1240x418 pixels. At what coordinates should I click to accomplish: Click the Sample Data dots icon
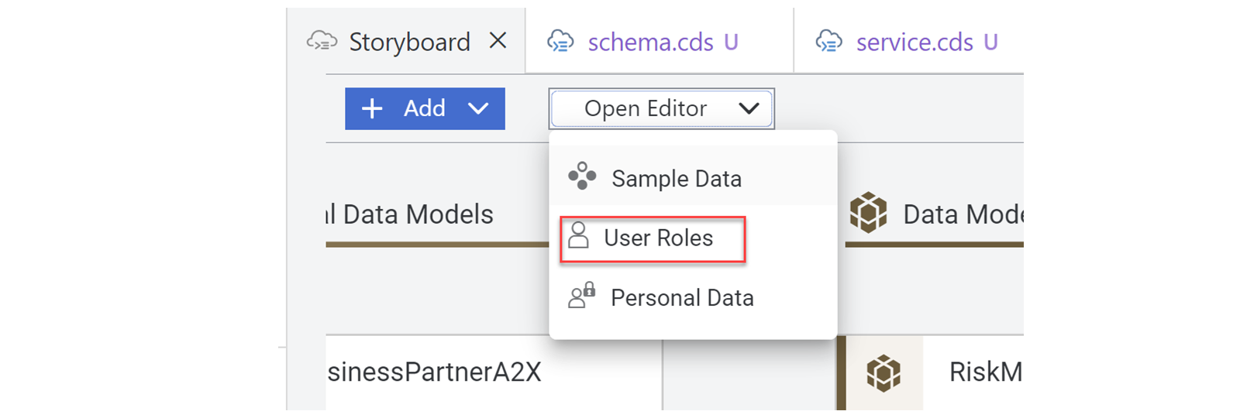point(582,176)
